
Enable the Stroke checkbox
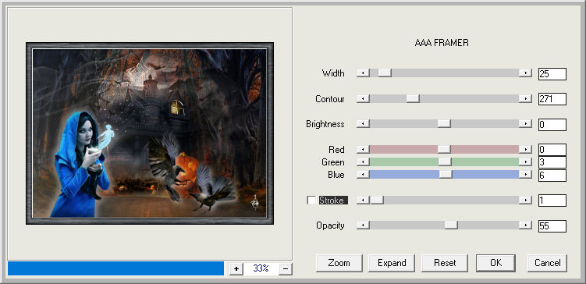point(311,201)
